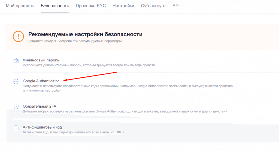Image resolution: width=279 pixels, height=156 pixels.
Task: Open Обязательная 2FA setting
Action: [x=40, y=106]
